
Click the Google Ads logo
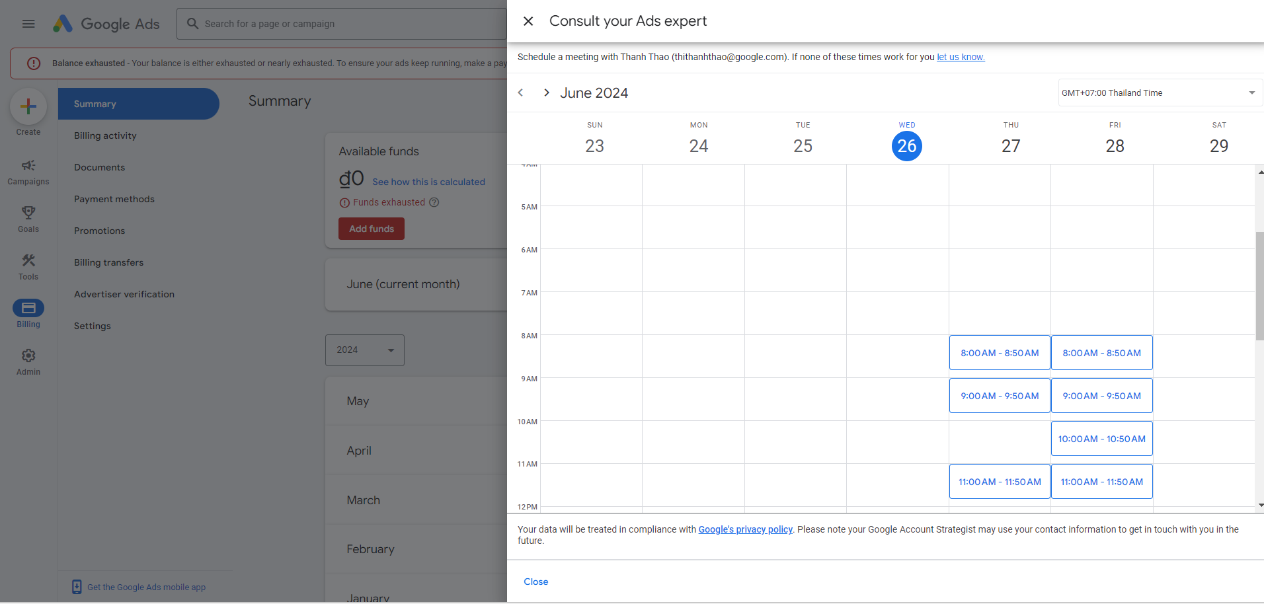106,24
